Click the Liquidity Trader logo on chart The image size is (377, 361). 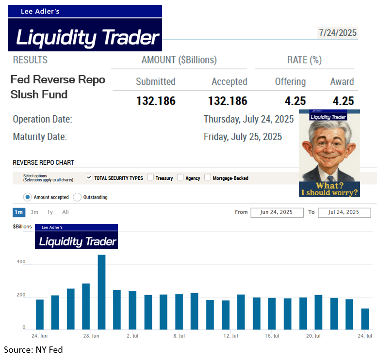point(77,236)
